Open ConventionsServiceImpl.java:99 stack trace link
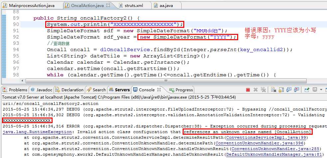This screenshot has height=158, width=327. [x=266, y=138]
